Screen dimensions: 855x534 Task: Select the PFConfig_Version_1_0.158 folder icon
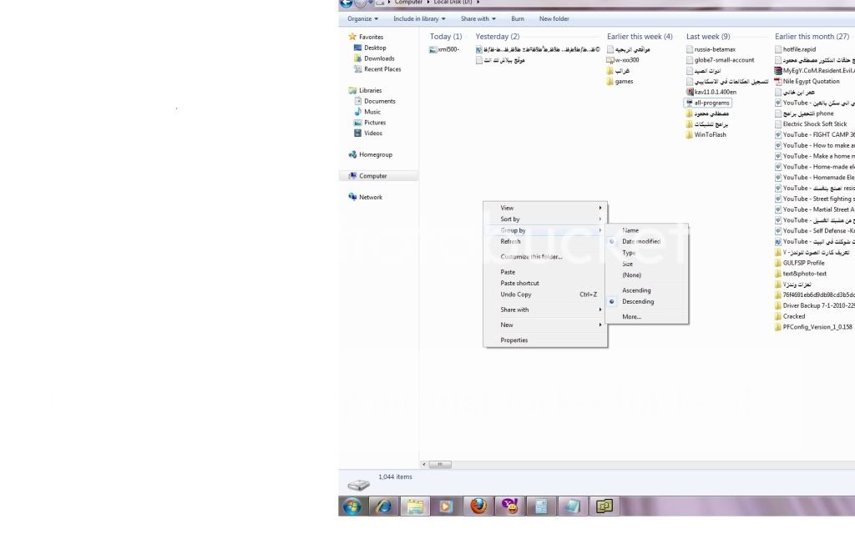coord(778,327)
